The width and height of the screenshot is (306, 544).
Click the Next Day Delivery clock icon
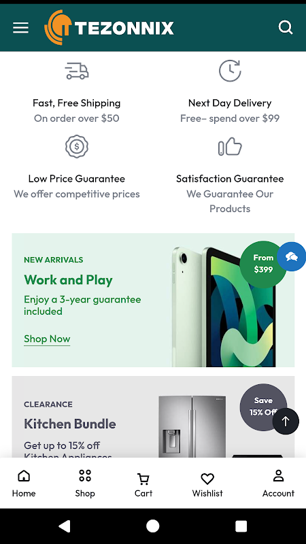(x=230, y=71)
